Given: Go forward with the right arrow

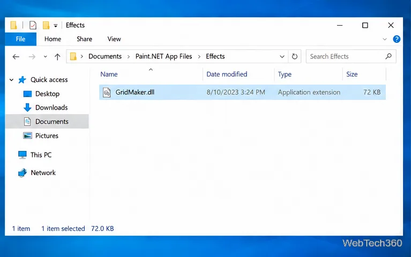Looking at the screenshot, I should click(x=32, y=57).
